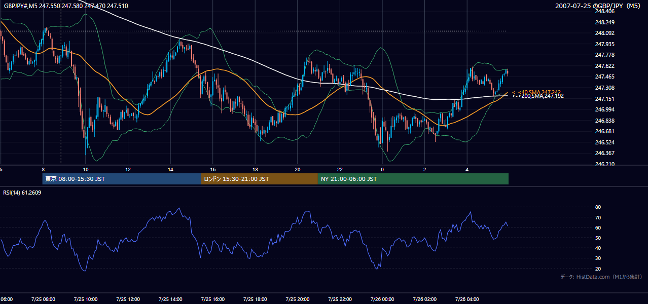This screenshot has height=304, width=648.
Task: Click hour tick 10 under the price chart
Action: coord(86,169)
